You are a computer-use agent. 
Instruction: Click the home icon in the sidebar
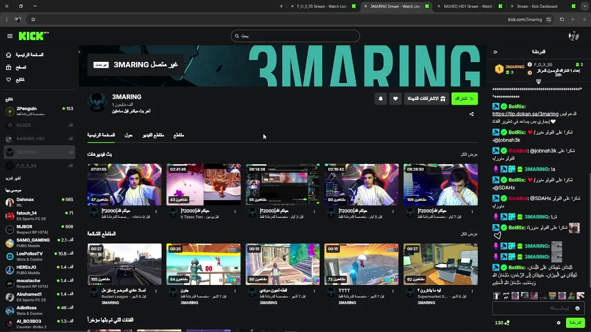click(x=8, y=55)
